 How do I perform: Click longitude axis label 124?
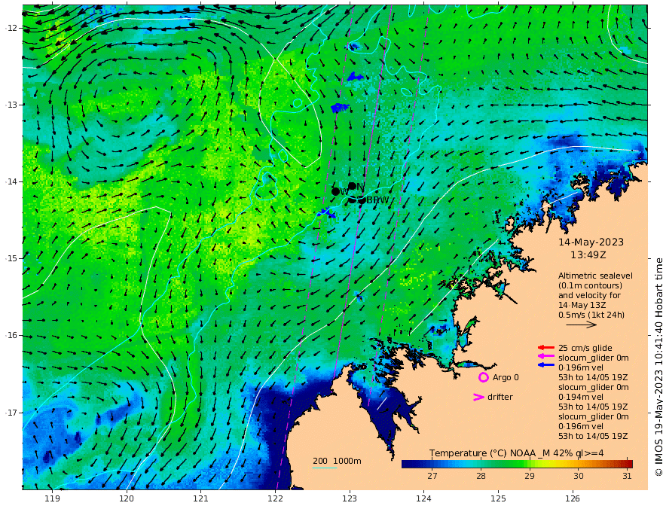tap(424, 499)
